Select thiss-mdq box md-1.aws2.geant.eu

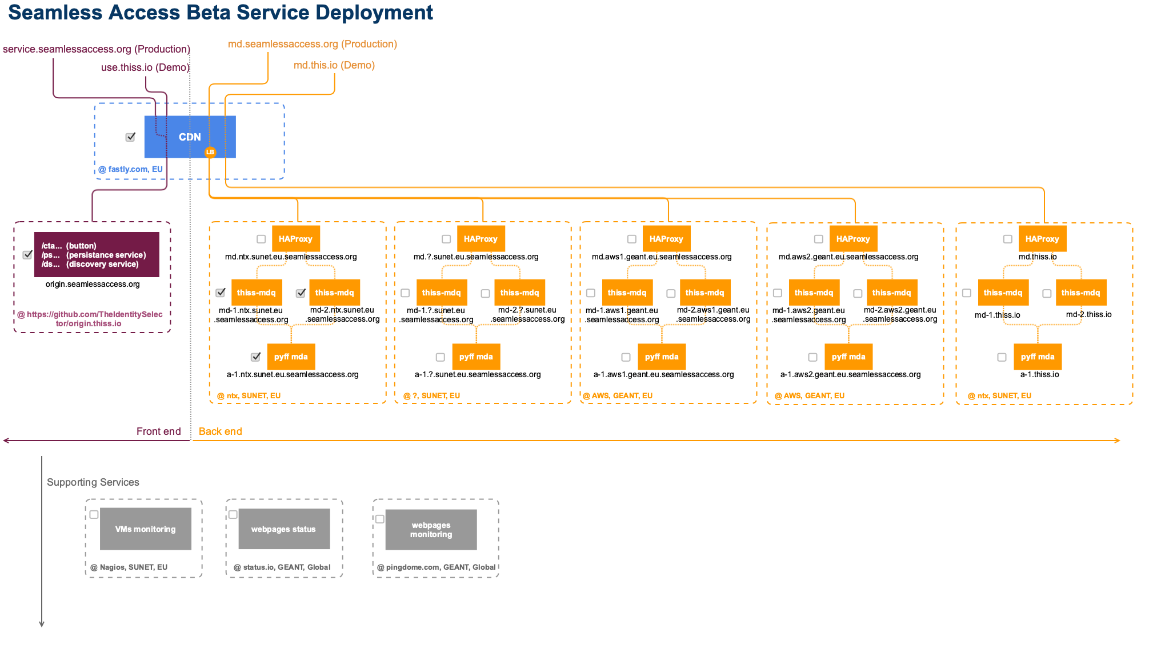tap(814, 293)
